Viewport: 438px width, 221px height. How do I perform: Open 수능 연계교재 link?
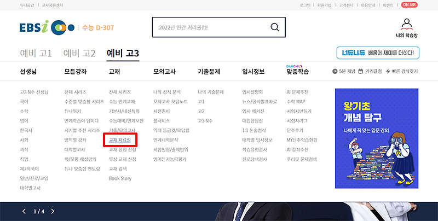(122, 102)
